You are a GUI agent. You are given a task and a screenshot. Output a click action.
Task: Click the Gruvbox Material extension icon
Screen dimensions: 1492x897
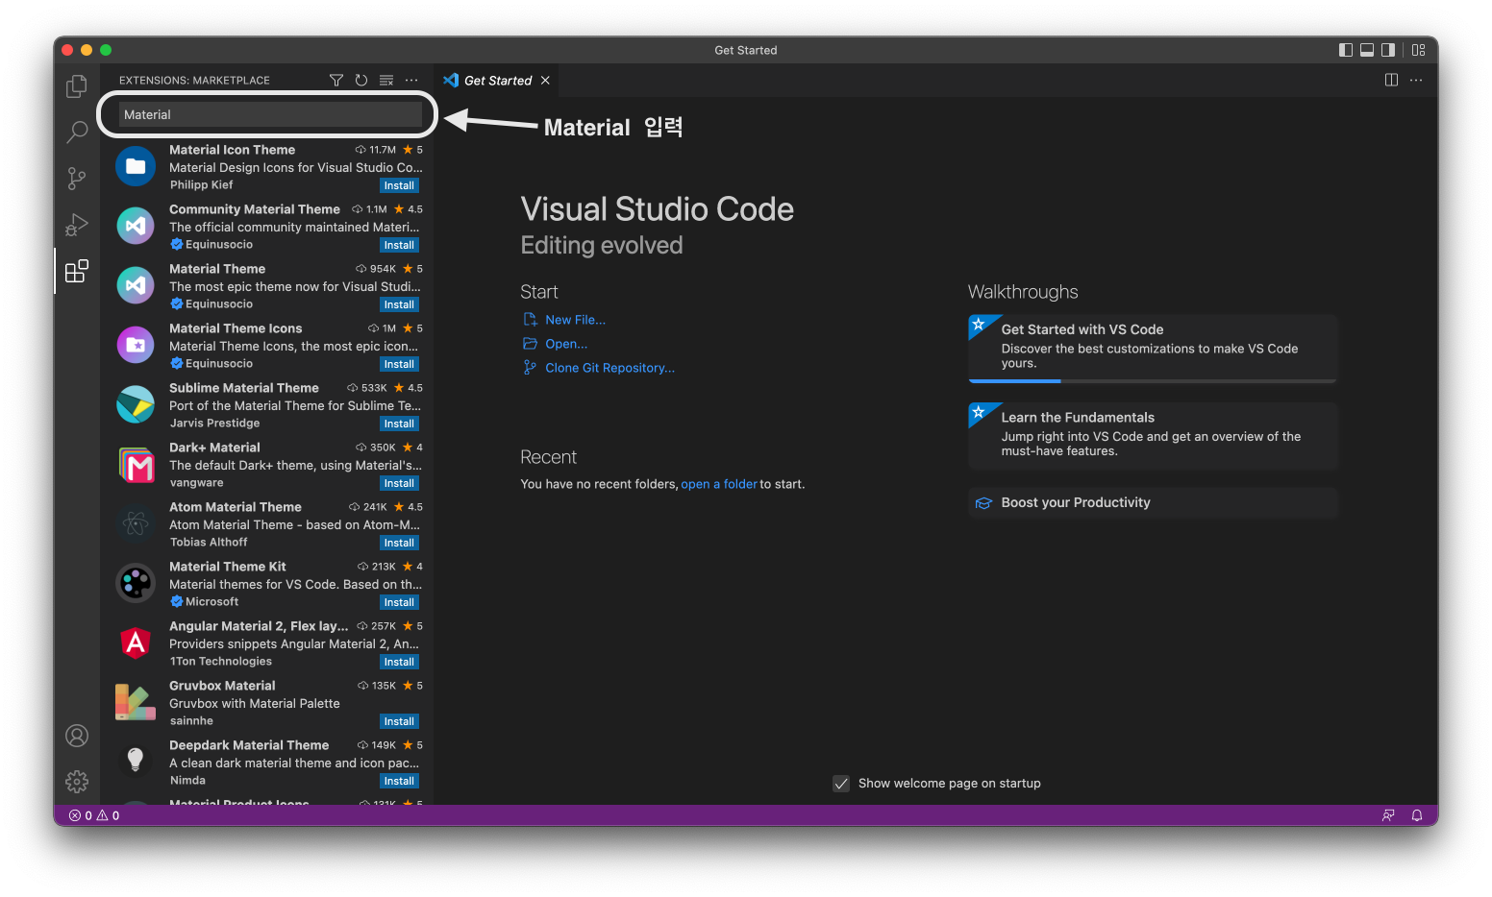[x=136, y=702]
